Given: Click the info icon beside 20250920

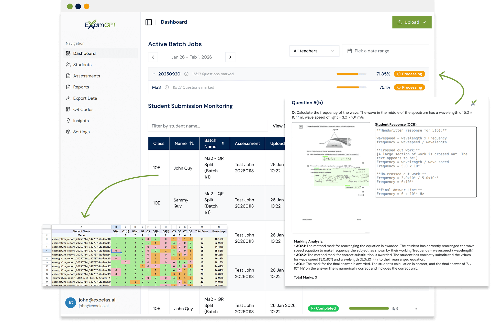Looking at the screenshot, I should [186, 74].
